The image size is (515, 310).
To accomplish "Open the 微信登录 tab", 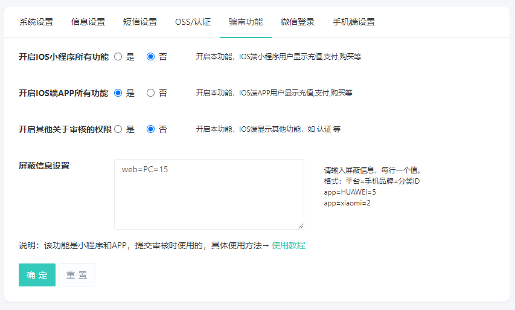I will pos(298,22).
